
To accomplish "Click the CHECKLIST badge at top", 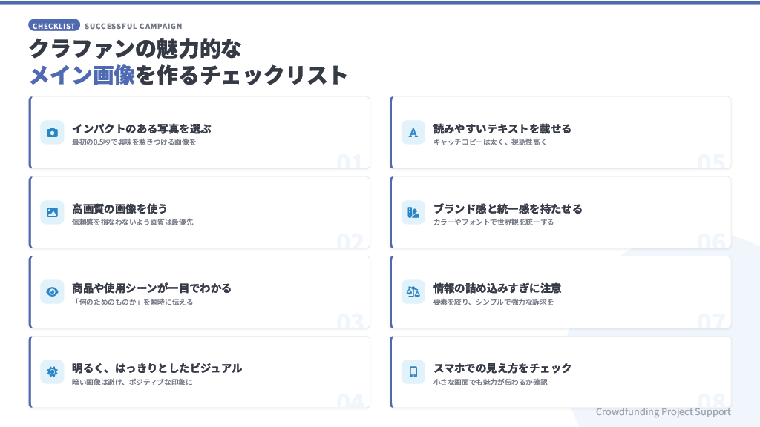I will [x=54, y=26].
